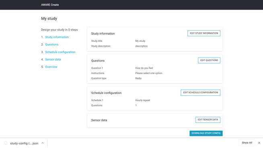
Task: Select the Sensor data card heading
Action: (x=99, y=120)
